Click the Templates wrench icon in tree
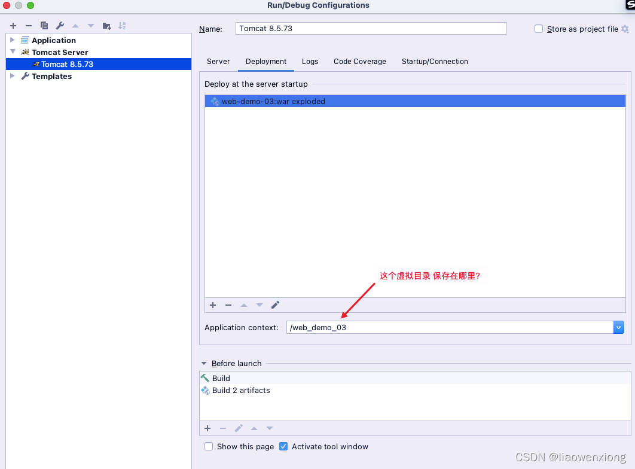 [x=25, y=76]
